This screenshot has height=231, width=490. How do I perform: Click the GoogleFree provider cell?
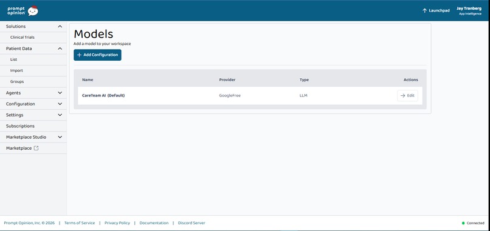(230, 96)
